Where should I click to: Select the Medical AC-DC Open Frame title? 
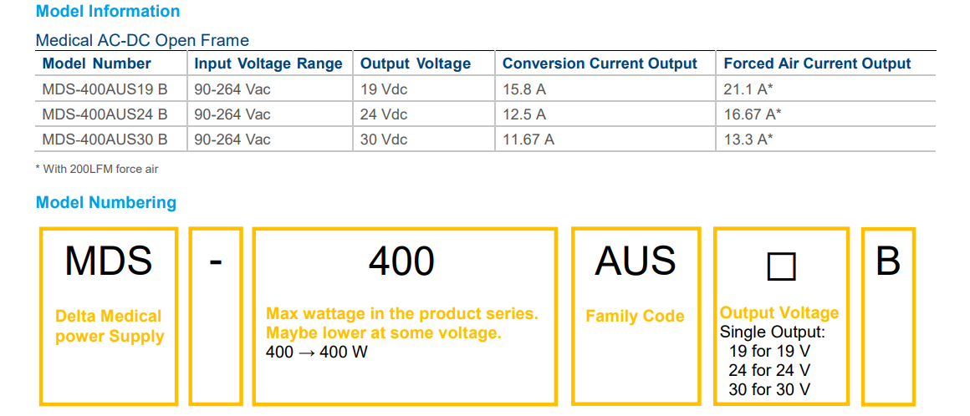coord(142,40)
